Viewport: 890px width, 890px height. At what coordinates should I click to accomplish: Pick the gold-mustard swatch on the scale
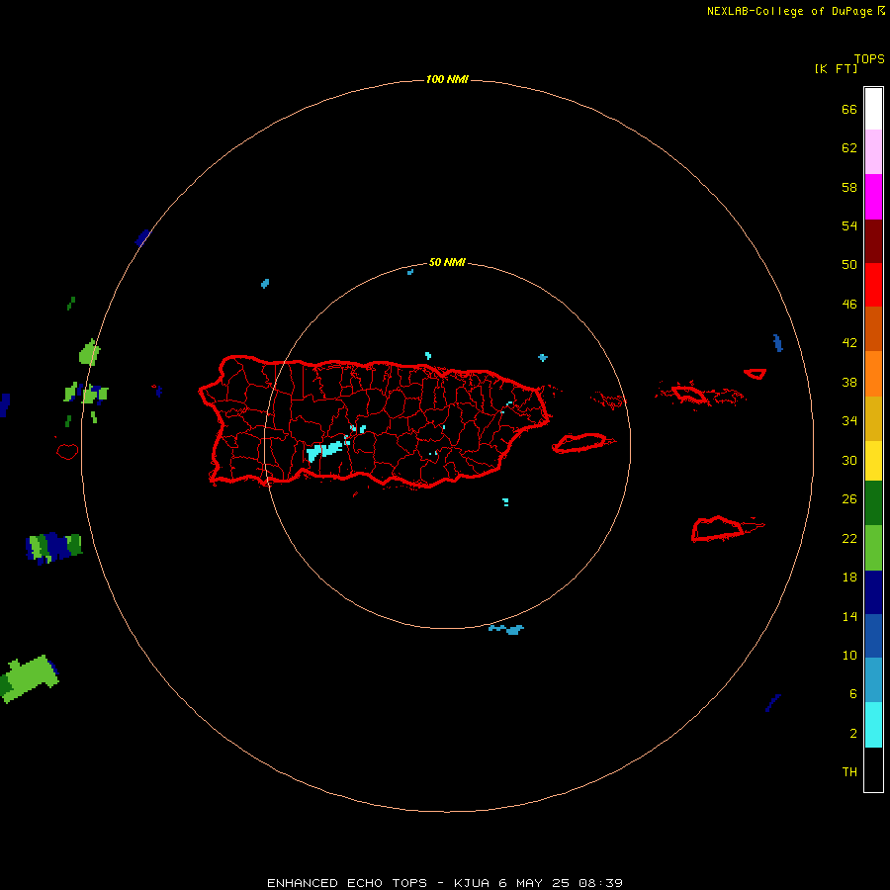point(873,418)
